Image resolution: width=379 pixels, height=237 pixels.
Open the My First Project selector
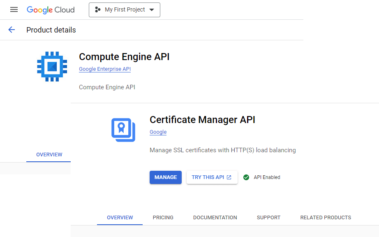[x=125, y=10]
